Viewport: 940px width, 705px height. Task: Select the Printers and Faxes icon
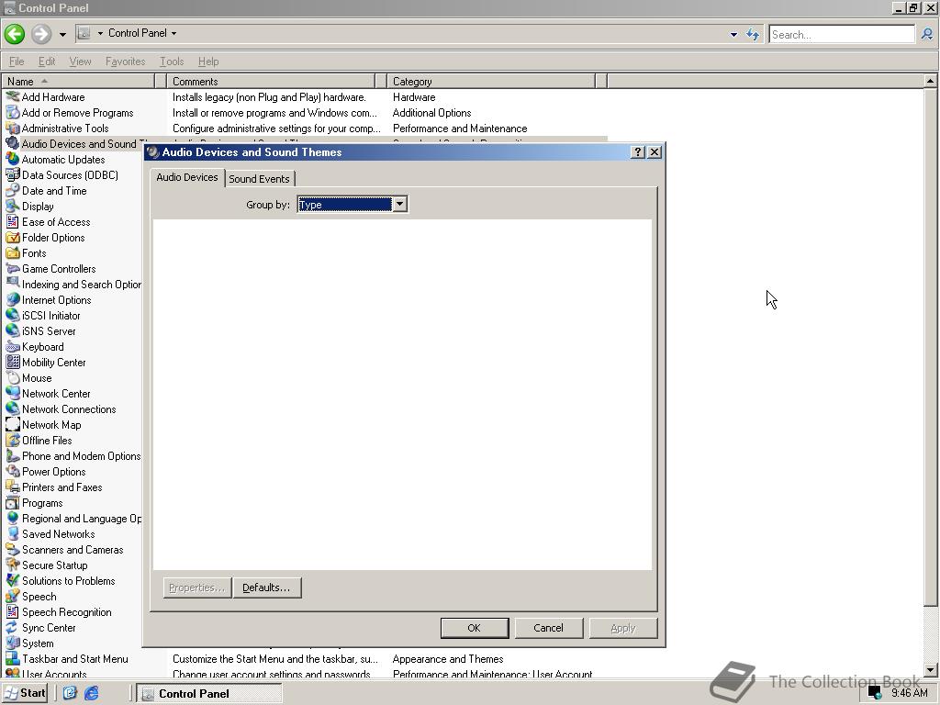click(13, 487)
